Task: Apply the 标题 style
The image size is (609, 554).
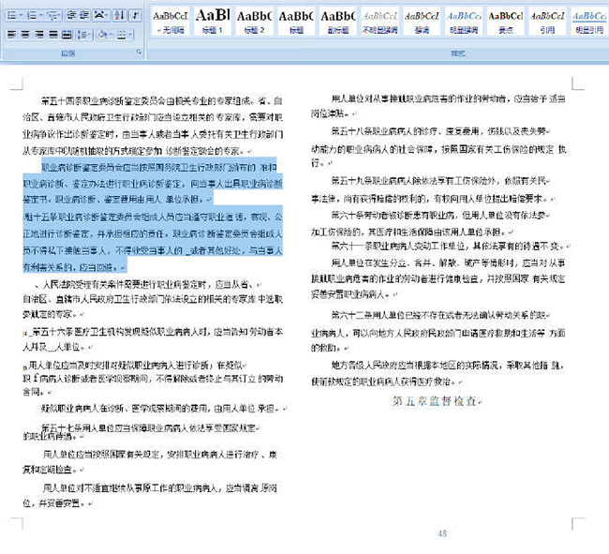Action: [x=296, y=22]
